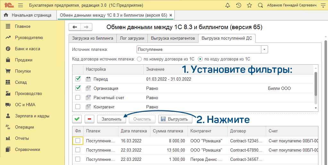Screen dimensions: 328x165
Task: Click the Организация filter funnel icon
Action: pos(88,89)
